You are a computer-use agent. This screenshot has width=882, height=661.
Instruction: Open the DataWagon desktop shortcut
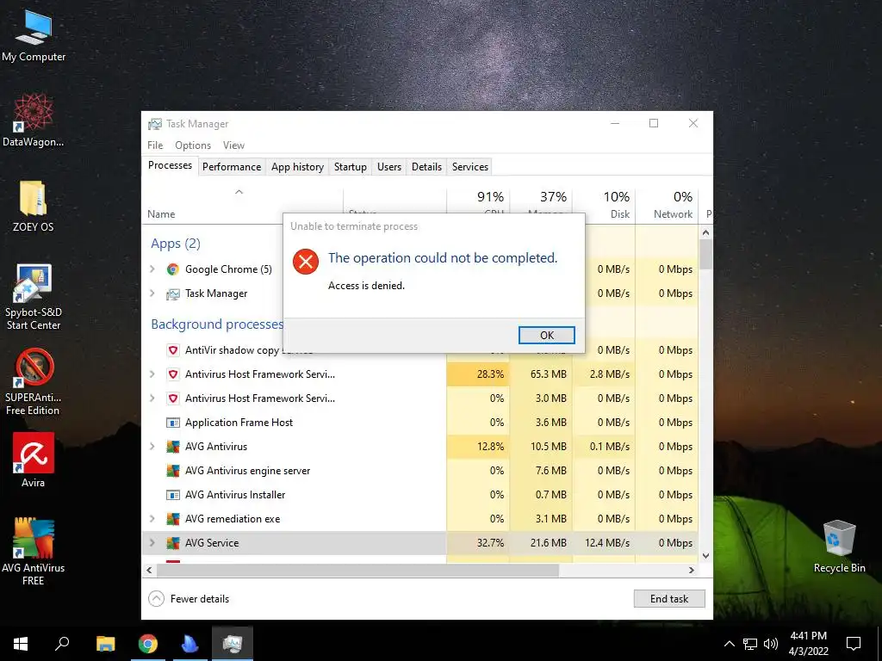pyautogui.click(x=34, y=120)
